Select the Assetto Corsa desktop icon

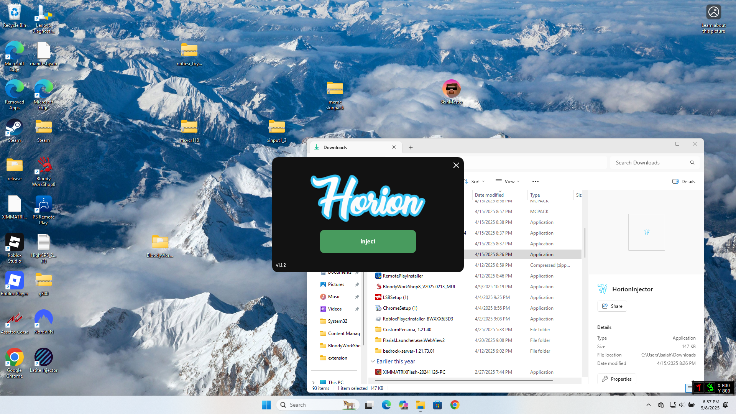click(15, 322)
